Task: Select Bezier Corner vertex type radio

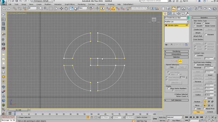Action: (x=204, y=26)
